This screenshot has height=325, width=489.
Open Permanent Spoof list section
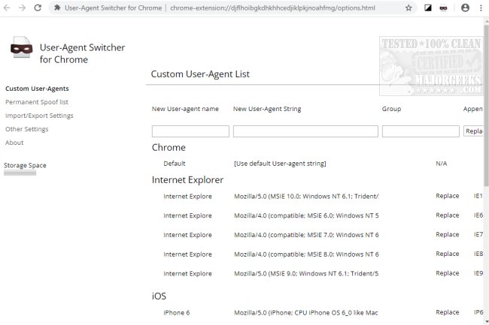(36, 102)
